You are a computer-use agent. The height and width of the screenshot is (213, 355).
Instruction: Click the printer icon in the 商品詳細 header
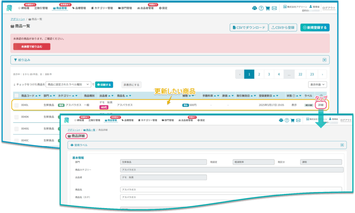[281, 120]
